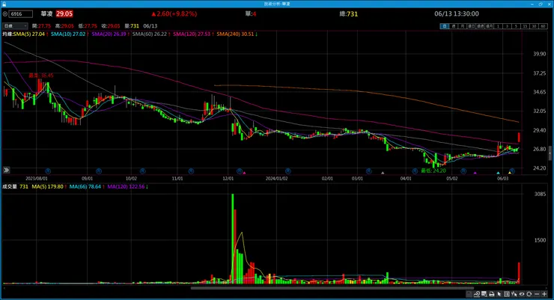554x300 pixels.
Task: Click the red price box 29.05
Action: click(x=64, y=13)
